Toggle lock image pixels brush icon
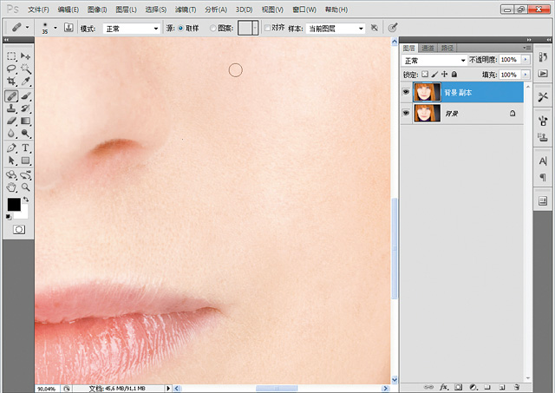This screenshot has width=555, height=393. tap(434, 75)
